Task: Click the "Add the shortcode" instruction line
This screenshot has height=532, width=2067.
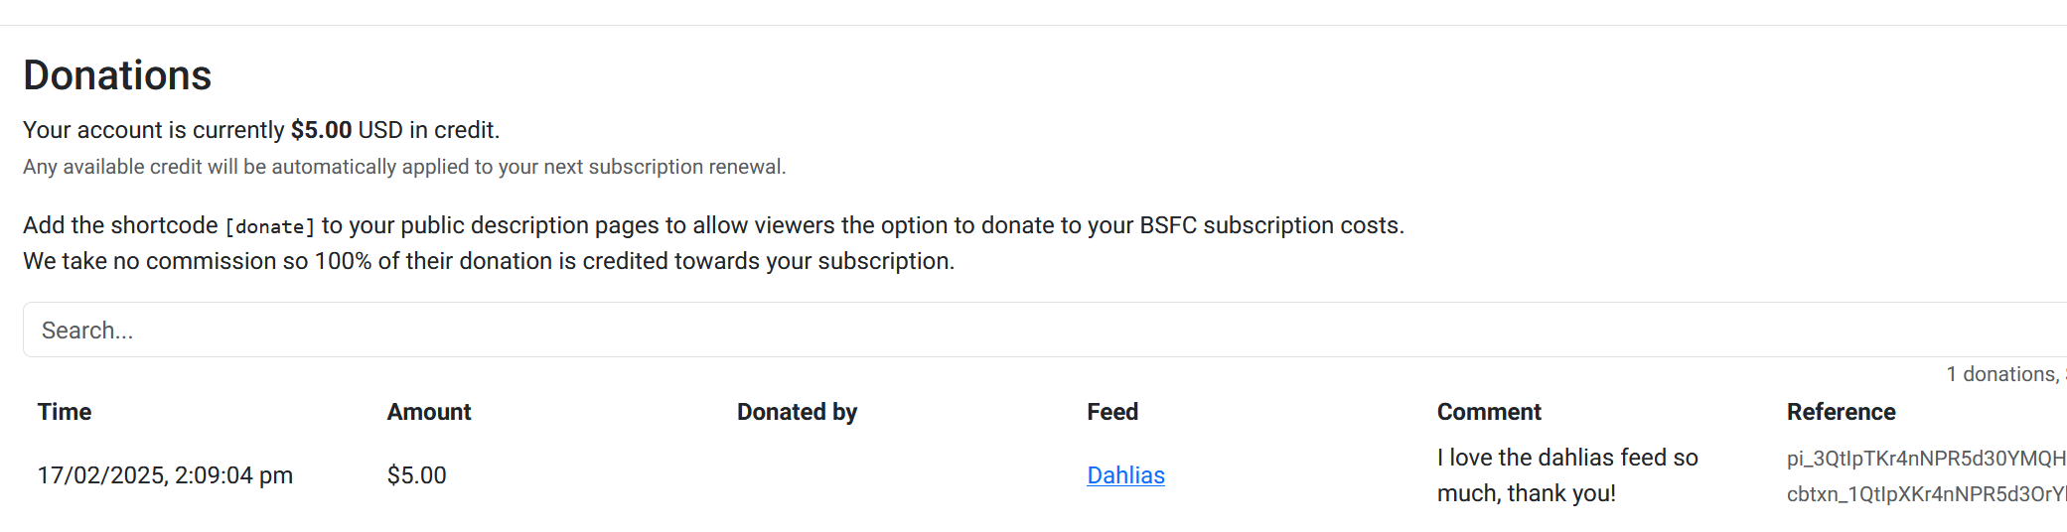Action: [712, 225]
